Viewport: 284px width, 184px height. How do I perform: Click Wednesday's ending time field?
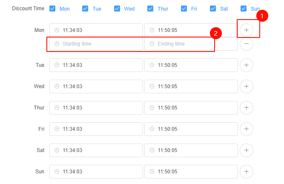191,86
